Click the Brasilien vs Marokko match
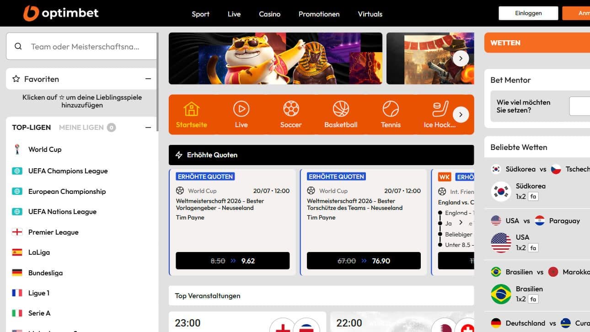The width and height of the screenshot is (590, 332). 540,272
